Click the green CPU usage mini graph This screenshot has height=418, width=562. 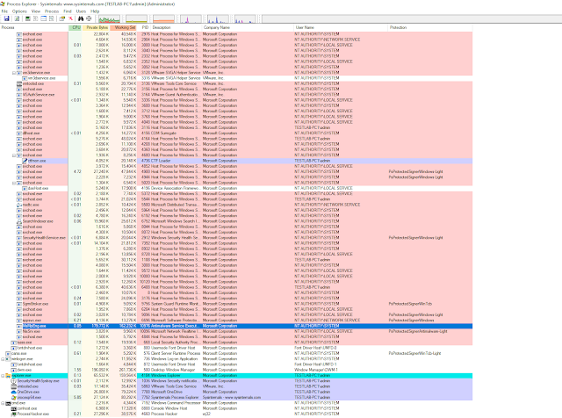pyautogui.click(x=109, y=18)
